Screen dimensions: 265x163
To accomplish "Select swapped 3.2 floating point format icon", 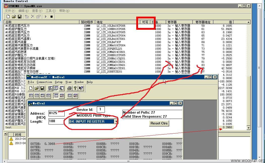I will [x=62, y=96].
